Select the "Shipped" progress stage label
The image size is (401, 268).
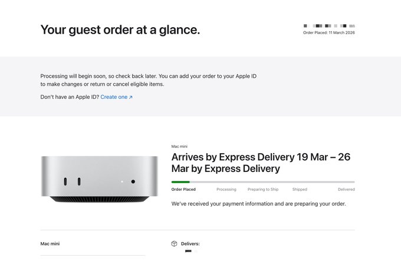click(x=300, y=190)
